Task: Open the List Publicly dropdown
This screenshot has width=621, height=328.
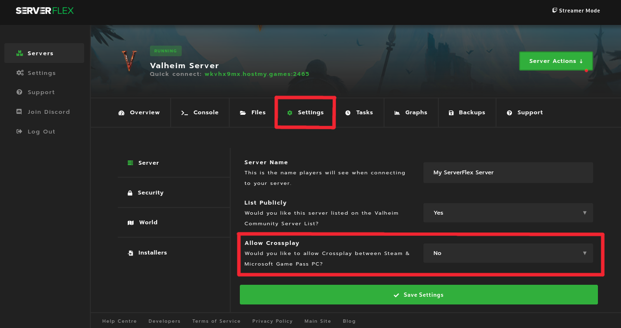Action: [508, 213]
